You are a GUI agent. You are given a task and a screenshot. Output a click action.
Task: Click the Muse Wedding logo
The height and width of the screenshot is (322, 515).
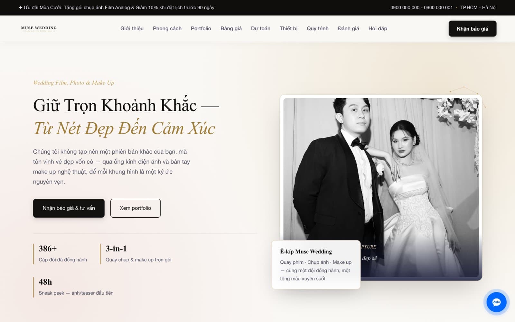tap(39, 29)
